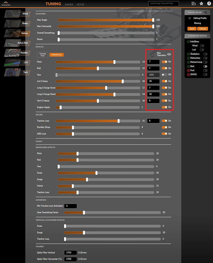Screen dimensions: 213x263
Task: Click the Smoothing Effects Sway slider
Action: (106, 173)
